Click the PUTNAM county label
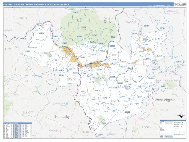Image resolution: width=189 pixels, height=142 pixels. [x=144, y=41]
